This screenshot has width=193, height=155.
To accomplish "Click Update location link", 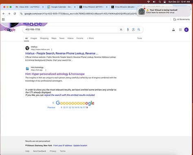I will click(x=80, y=146).
